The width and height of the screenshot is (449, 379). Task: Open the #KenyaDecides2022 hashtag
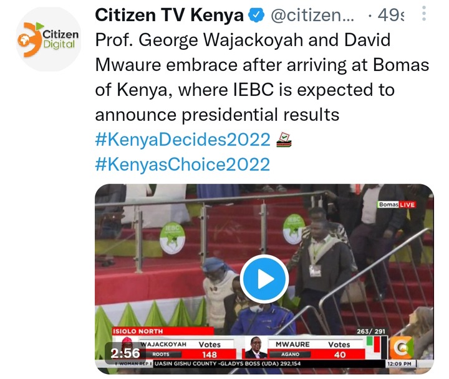tap(183, 139)
